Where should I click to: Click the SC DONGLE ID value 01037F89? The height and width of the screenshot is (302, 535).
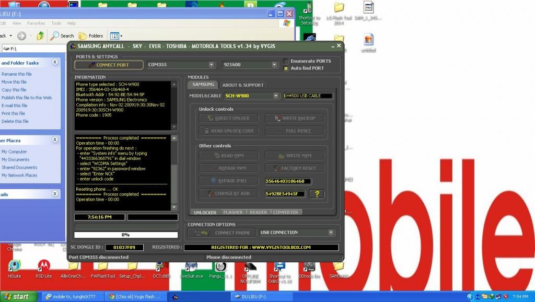click(124, 248)
